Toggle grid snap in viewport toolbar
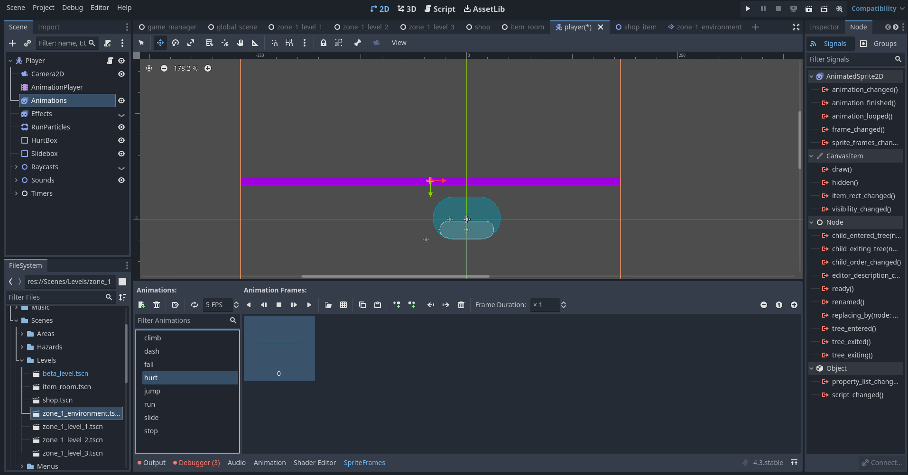 click(x=289, y=43)
